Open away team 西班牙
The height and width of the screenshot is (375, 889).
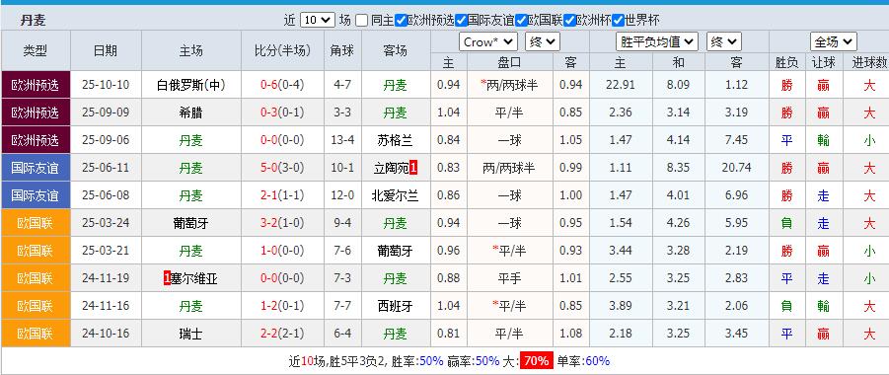click(396, 306)
